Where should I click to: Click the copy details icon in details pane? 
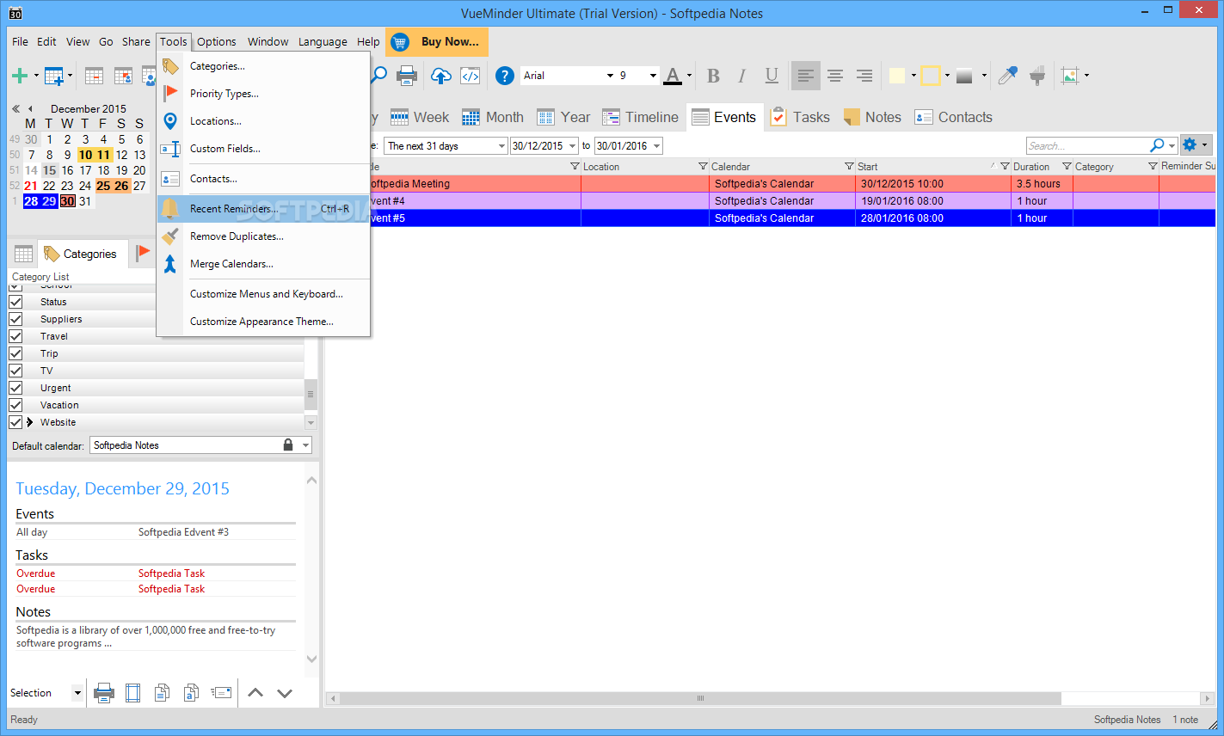[162, 693]
